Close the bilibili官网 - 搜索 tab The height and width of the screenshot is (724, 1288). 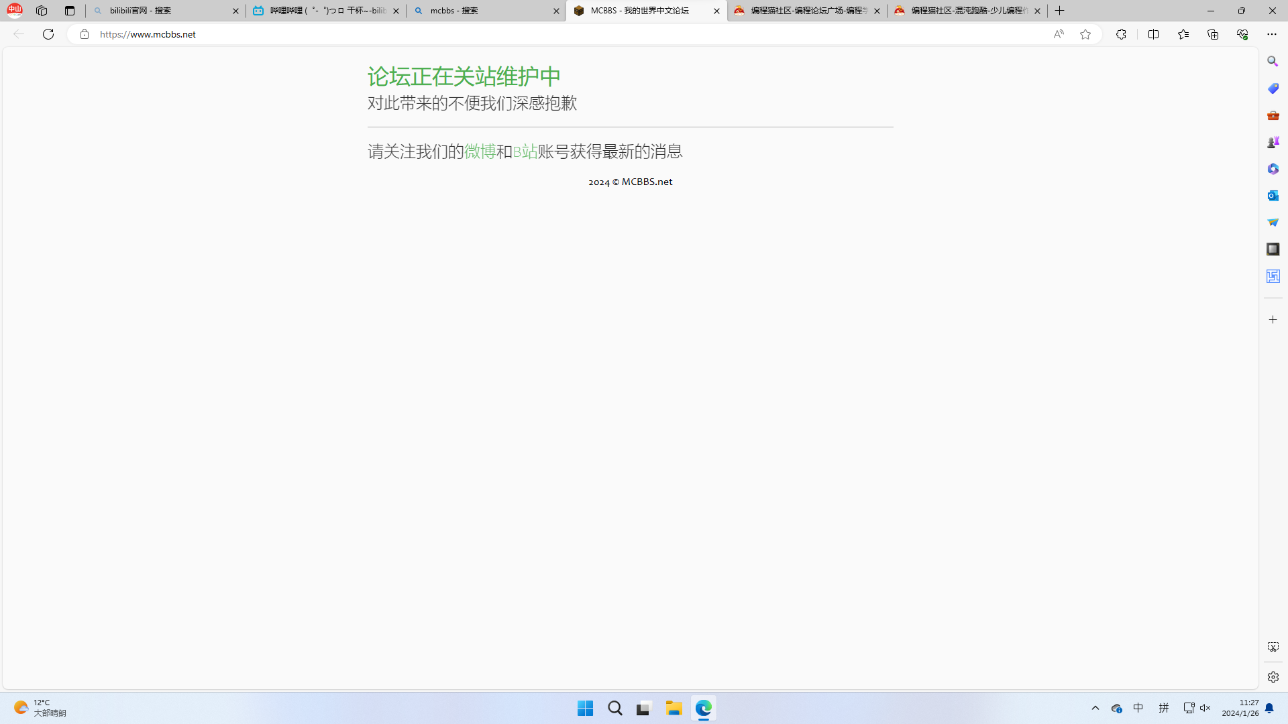[x=235, y=11]
